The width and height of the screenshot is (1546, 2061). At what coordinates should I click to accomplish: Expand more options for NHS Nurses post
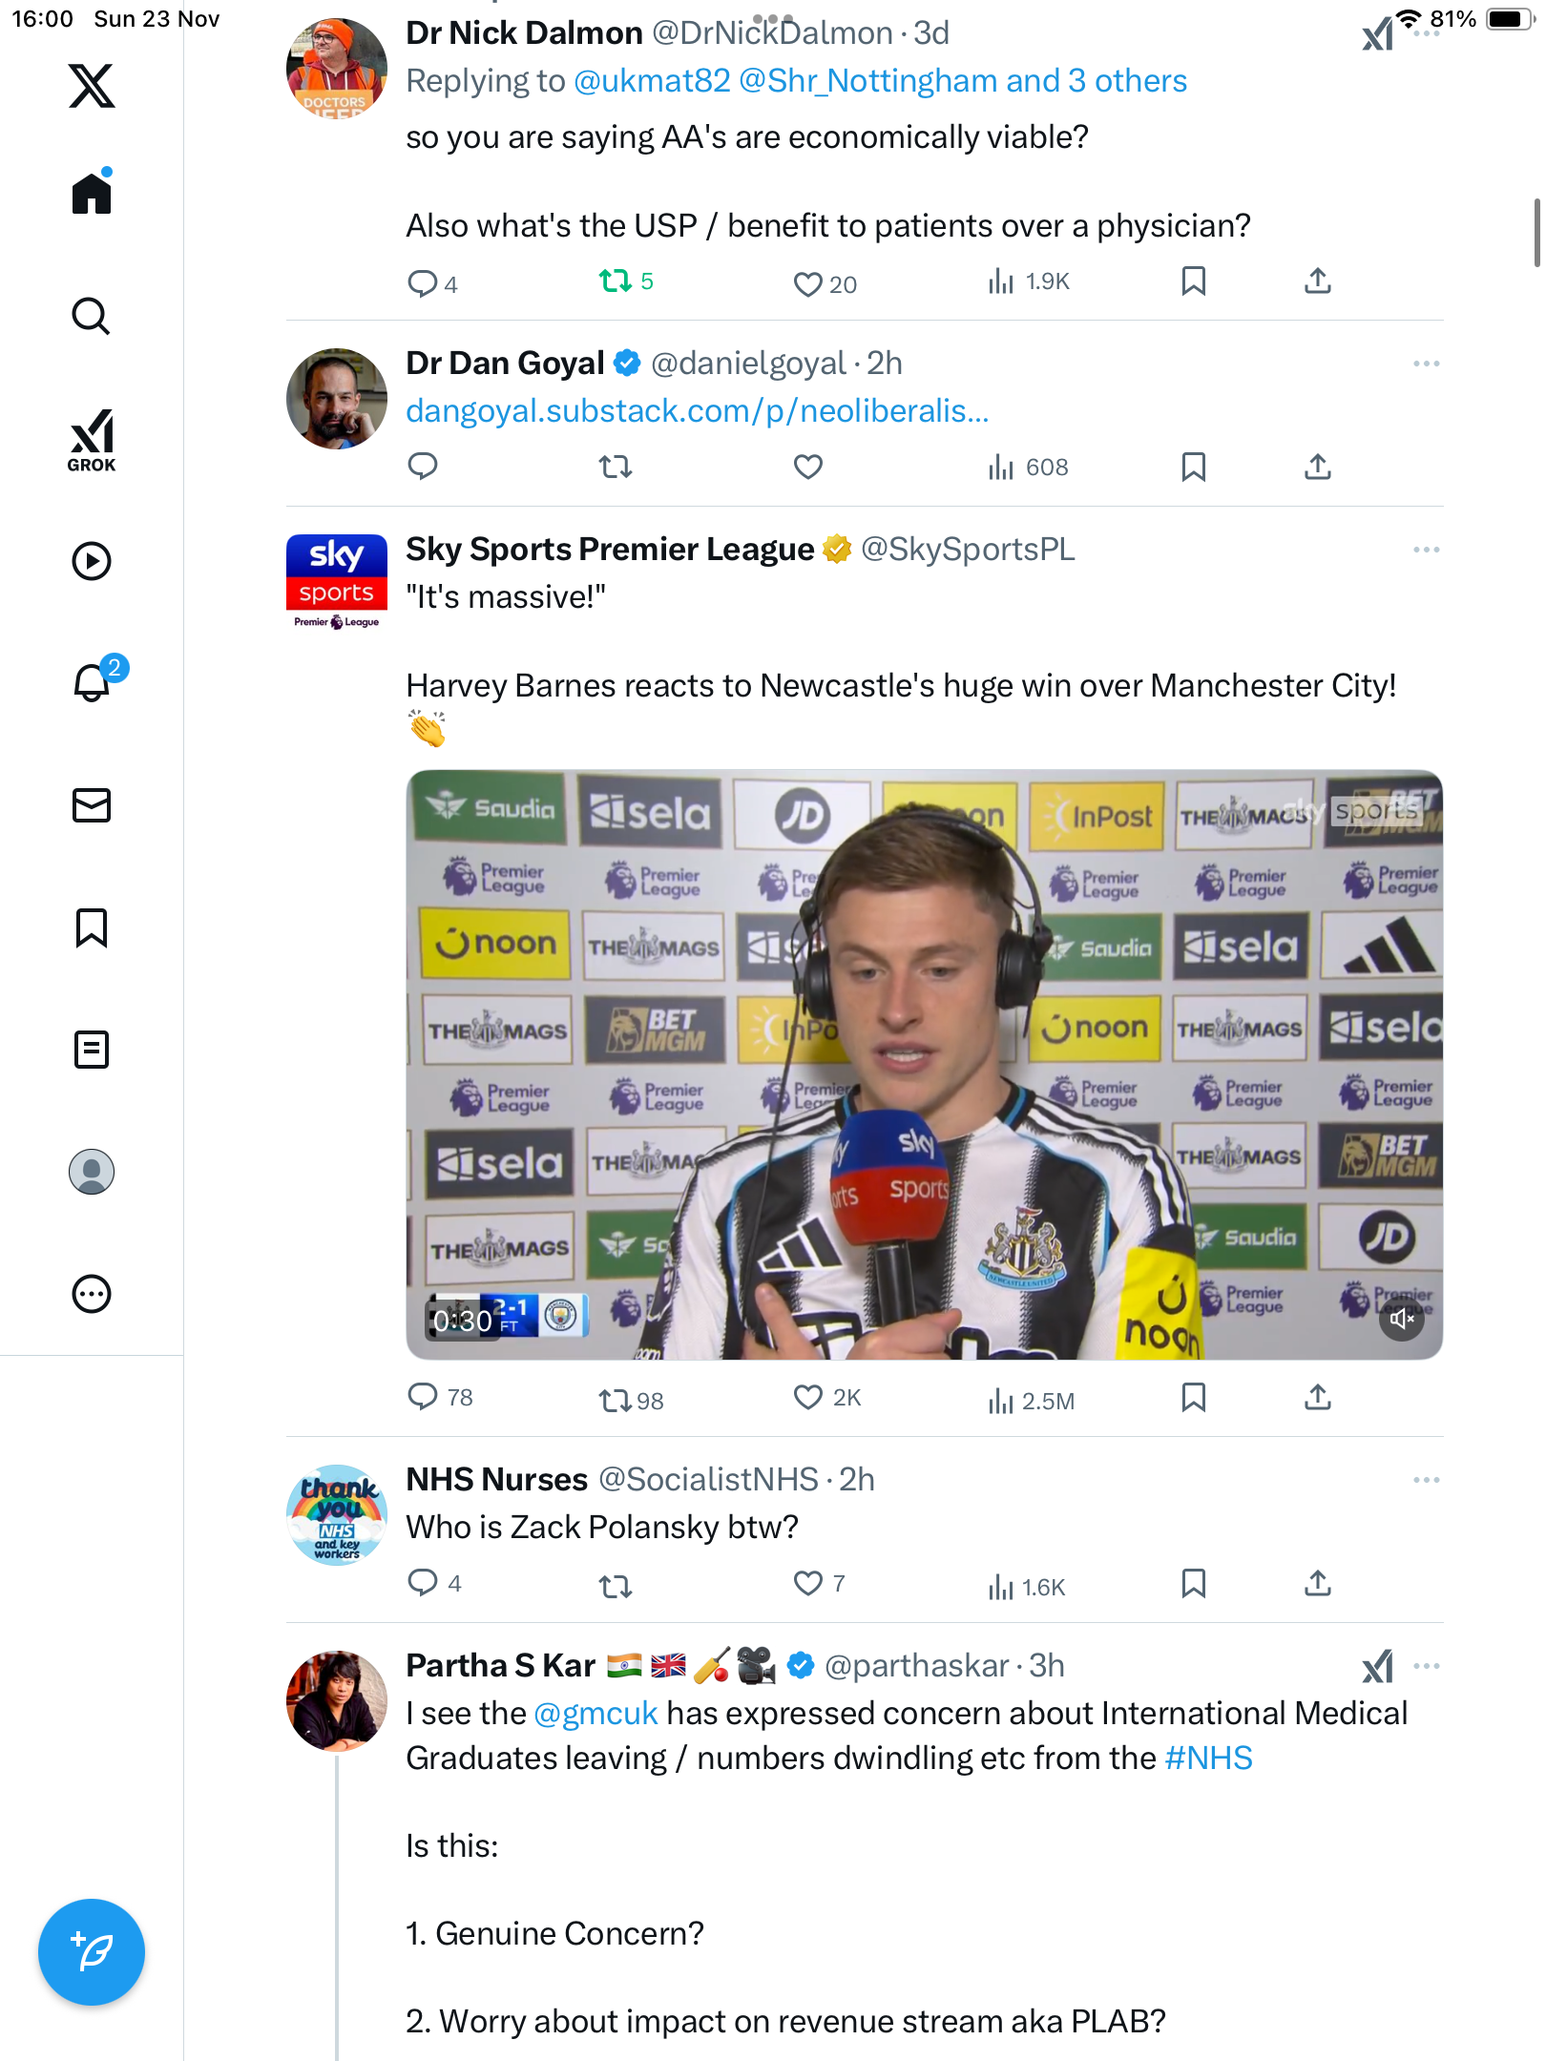coord(1426,1480)
